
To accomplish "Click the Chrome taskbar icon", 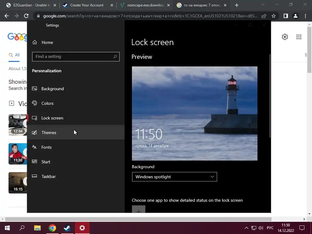I will 52,228.
